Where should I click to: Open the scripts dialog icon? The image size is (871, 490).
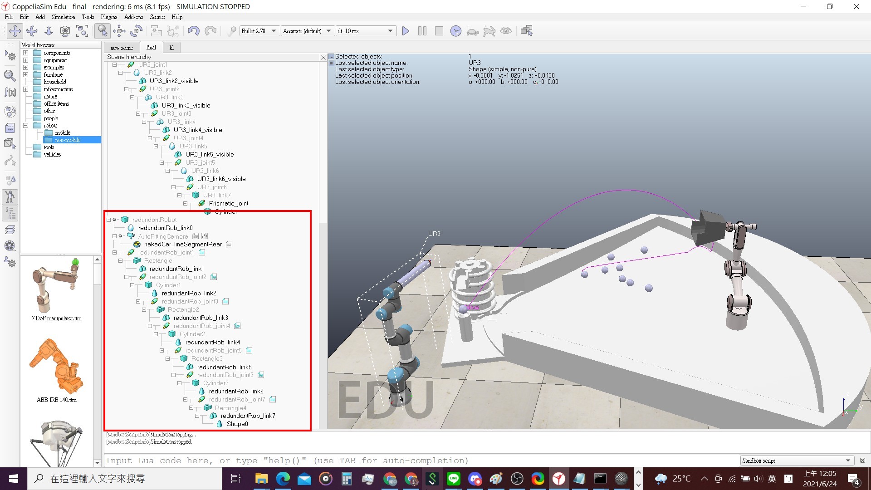pyautogui.click(x=10, y=128)
